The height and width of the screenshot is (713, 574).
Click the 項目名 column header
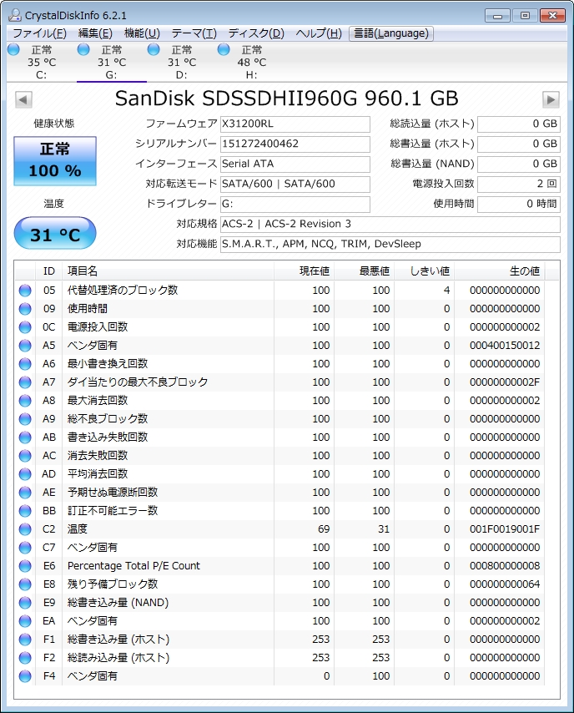tap(168, 271)
